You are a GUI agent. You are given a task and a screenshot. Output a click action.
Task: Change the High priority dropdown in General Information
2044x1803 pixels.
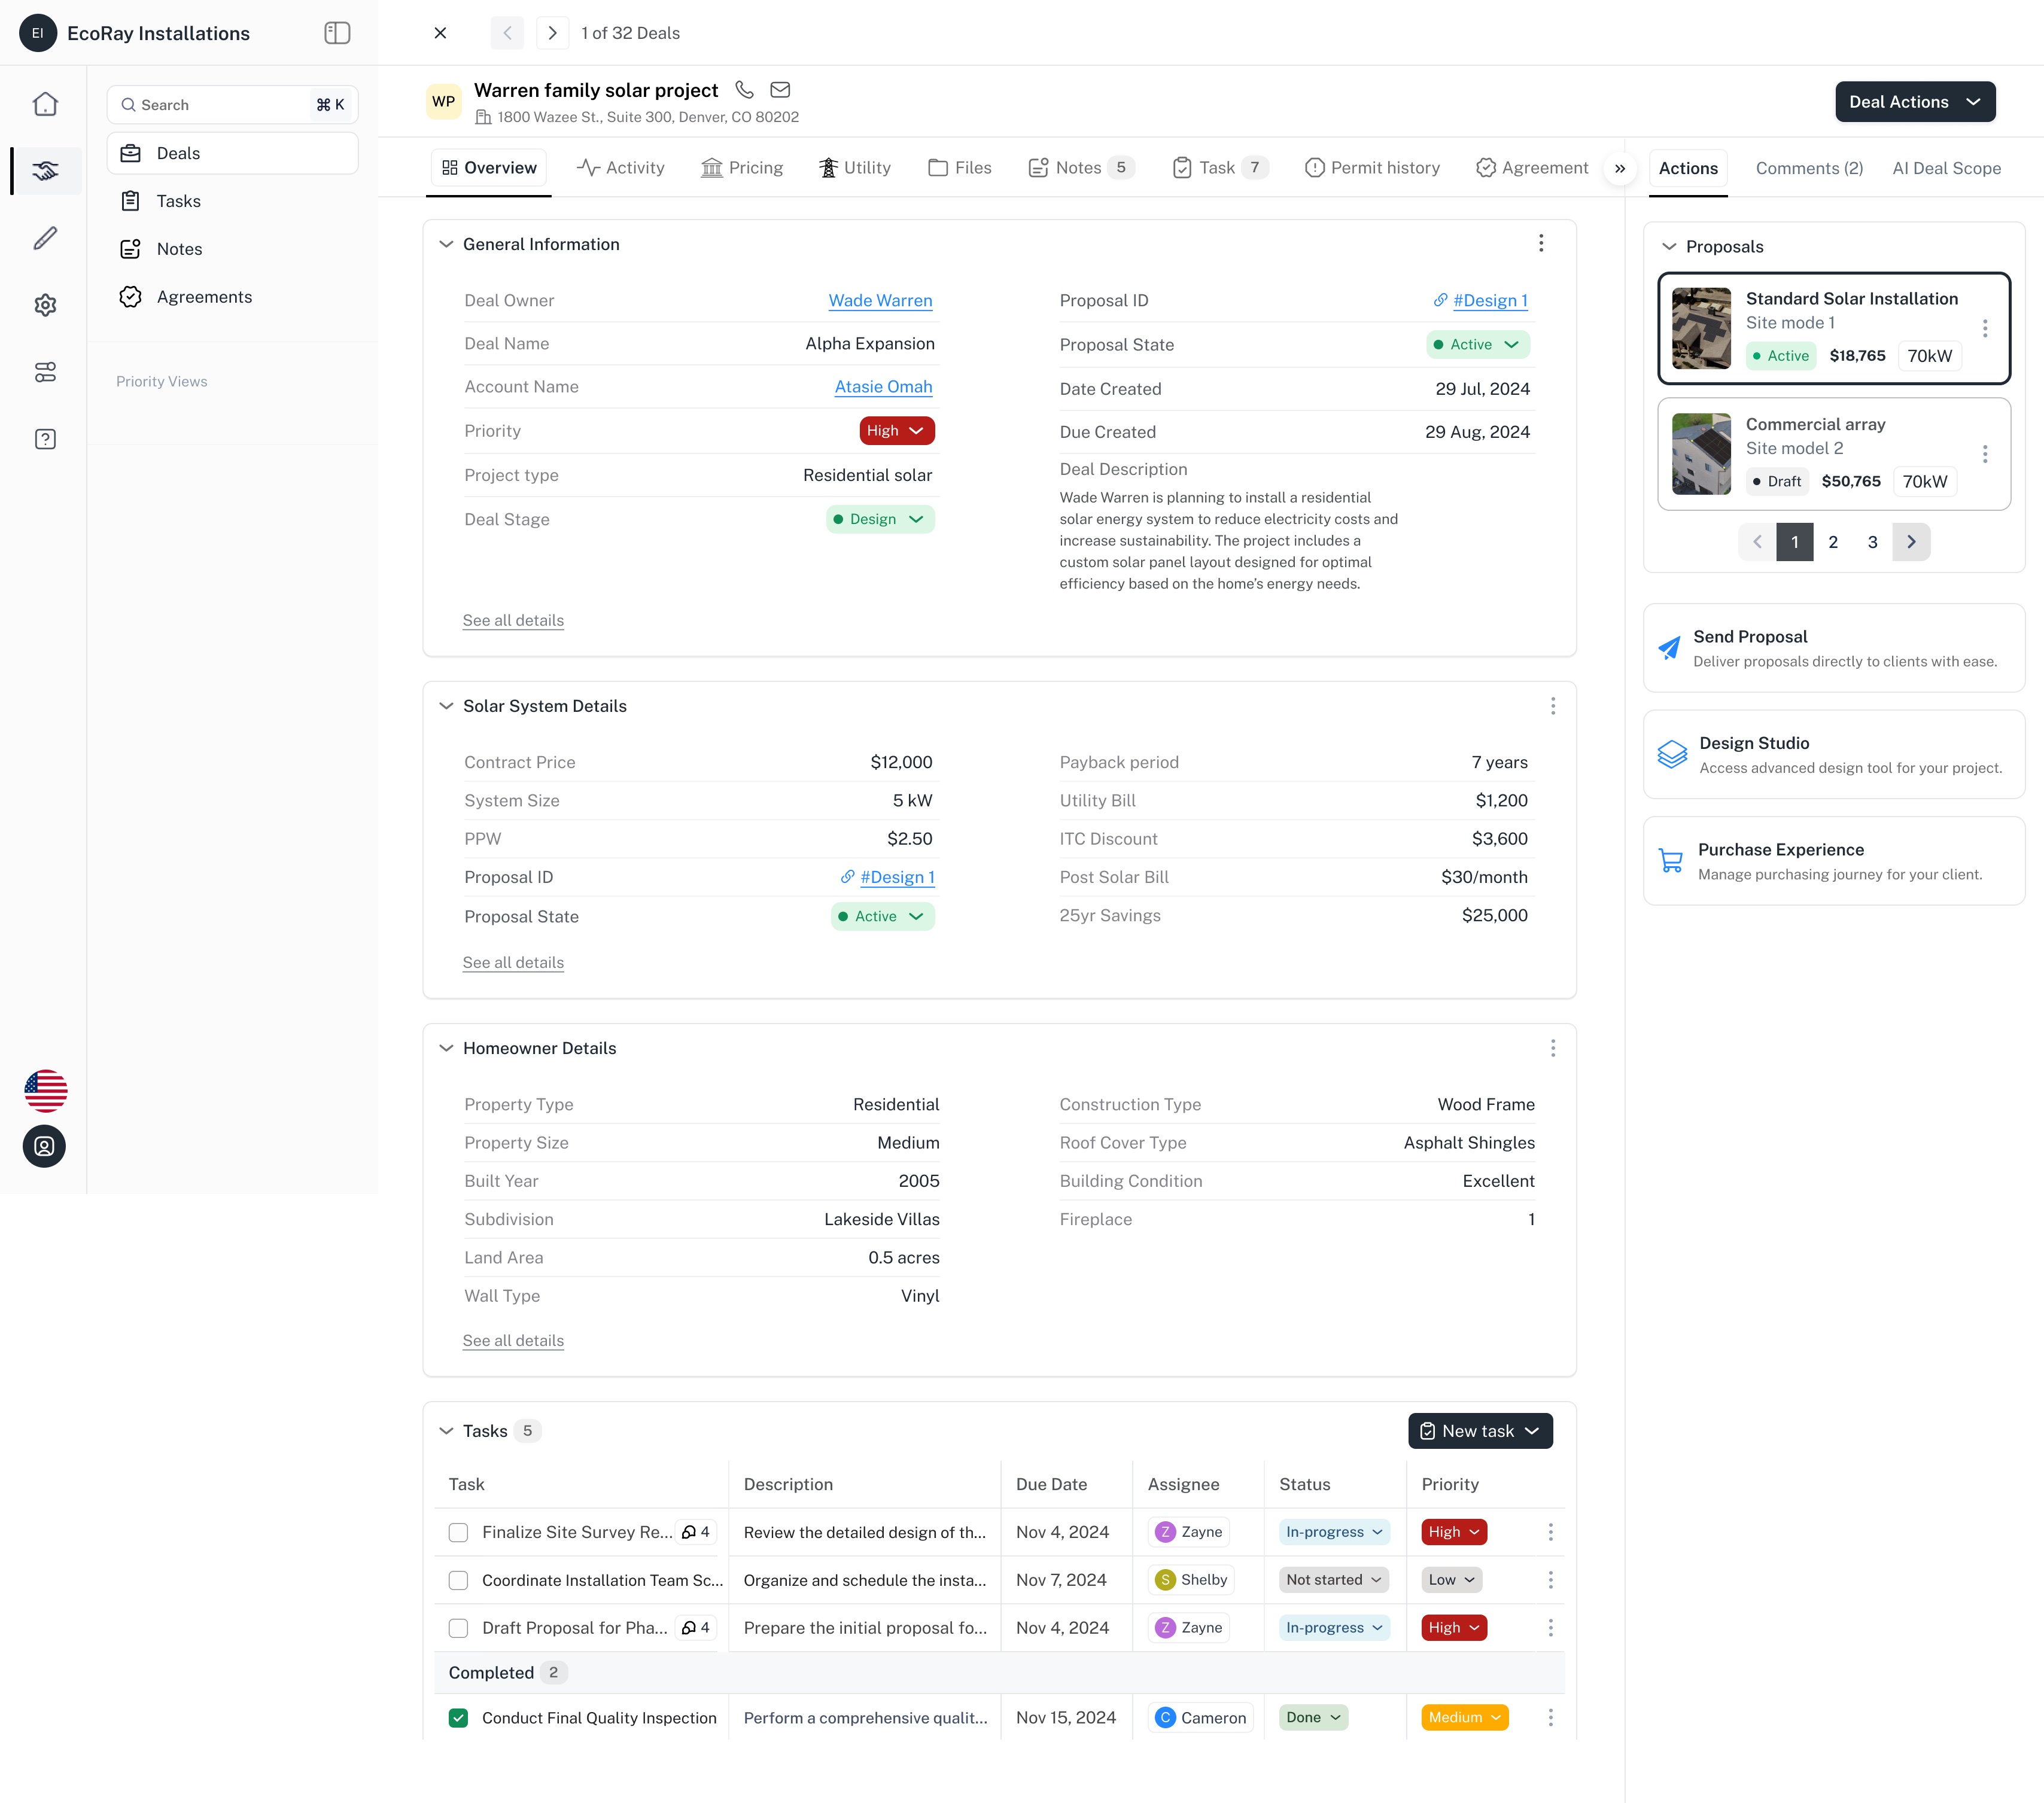(897, 431)
